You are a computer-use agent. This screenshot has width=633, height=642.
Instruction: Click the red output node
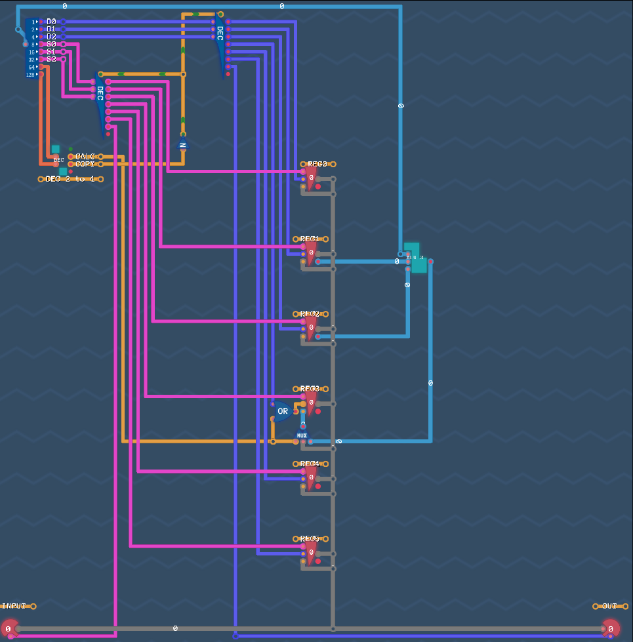tap(611, 628)
